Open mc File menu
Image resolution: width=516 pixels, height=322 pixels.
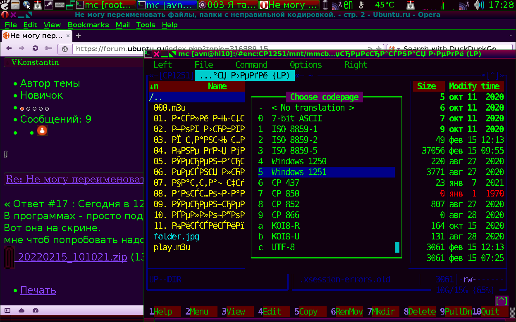(x=204, y=65)
